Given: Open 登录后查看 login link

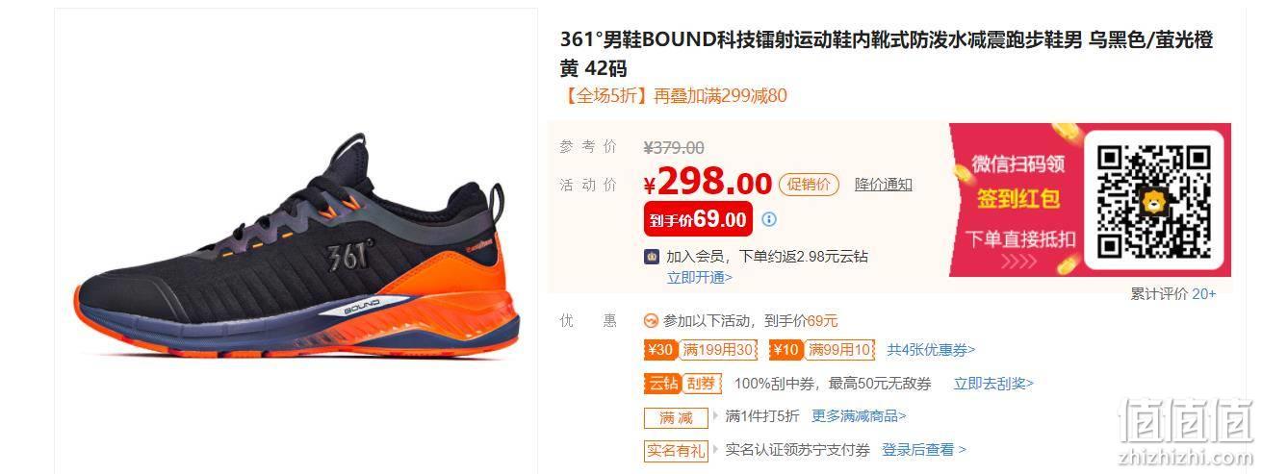Looking at the screenshot, I should (x=924, y=449).
